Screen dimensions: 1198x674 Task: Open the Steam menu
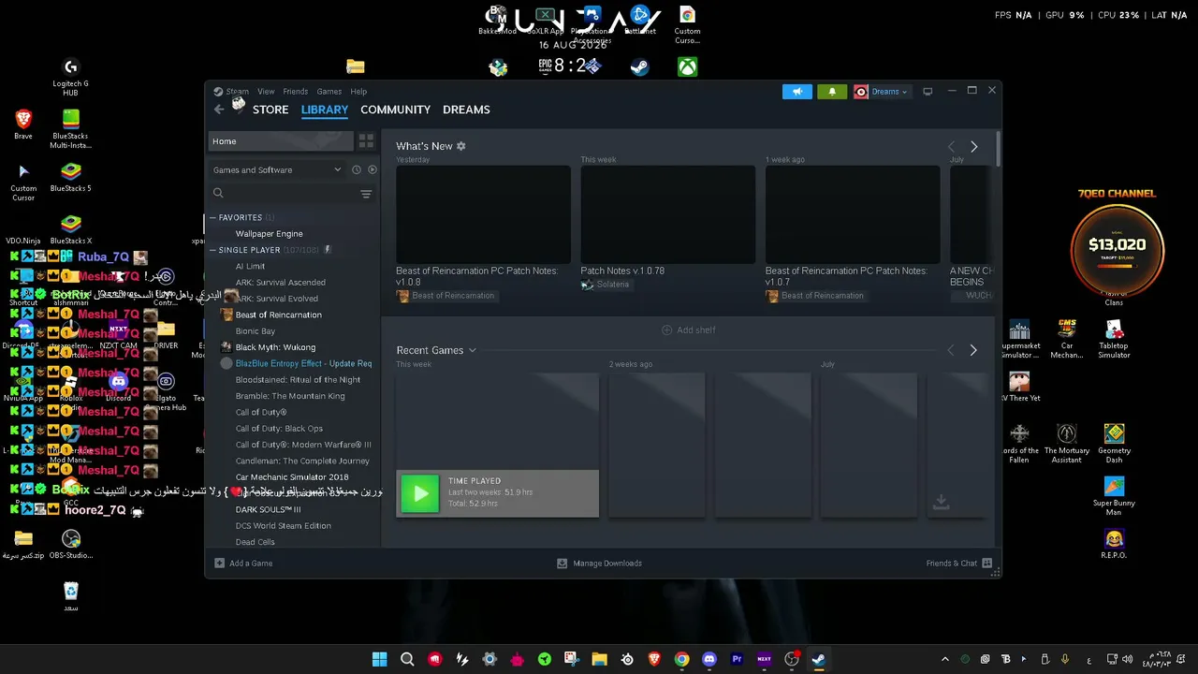[x=237, y=92]
